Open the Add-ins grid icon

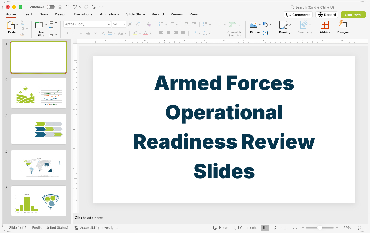pos(325,25)
